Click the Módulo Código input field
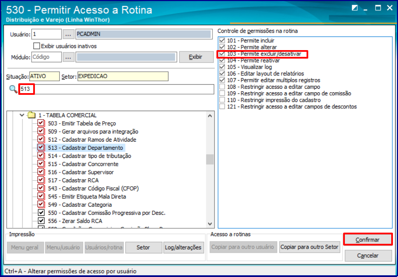This screenshot has width=398, height=277. [46, 57]
